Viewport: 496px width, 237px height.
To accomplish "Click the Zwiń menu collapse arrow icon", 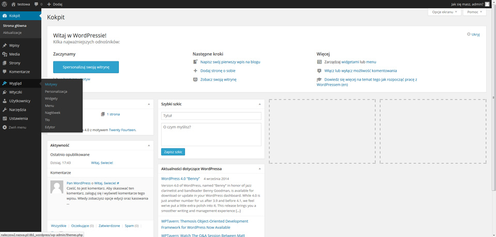I will click(5, 128).
